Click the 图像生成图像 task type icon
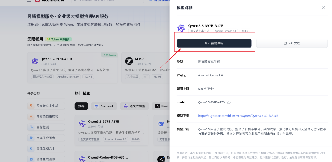The image size is (332, 162). coord(31,159)
